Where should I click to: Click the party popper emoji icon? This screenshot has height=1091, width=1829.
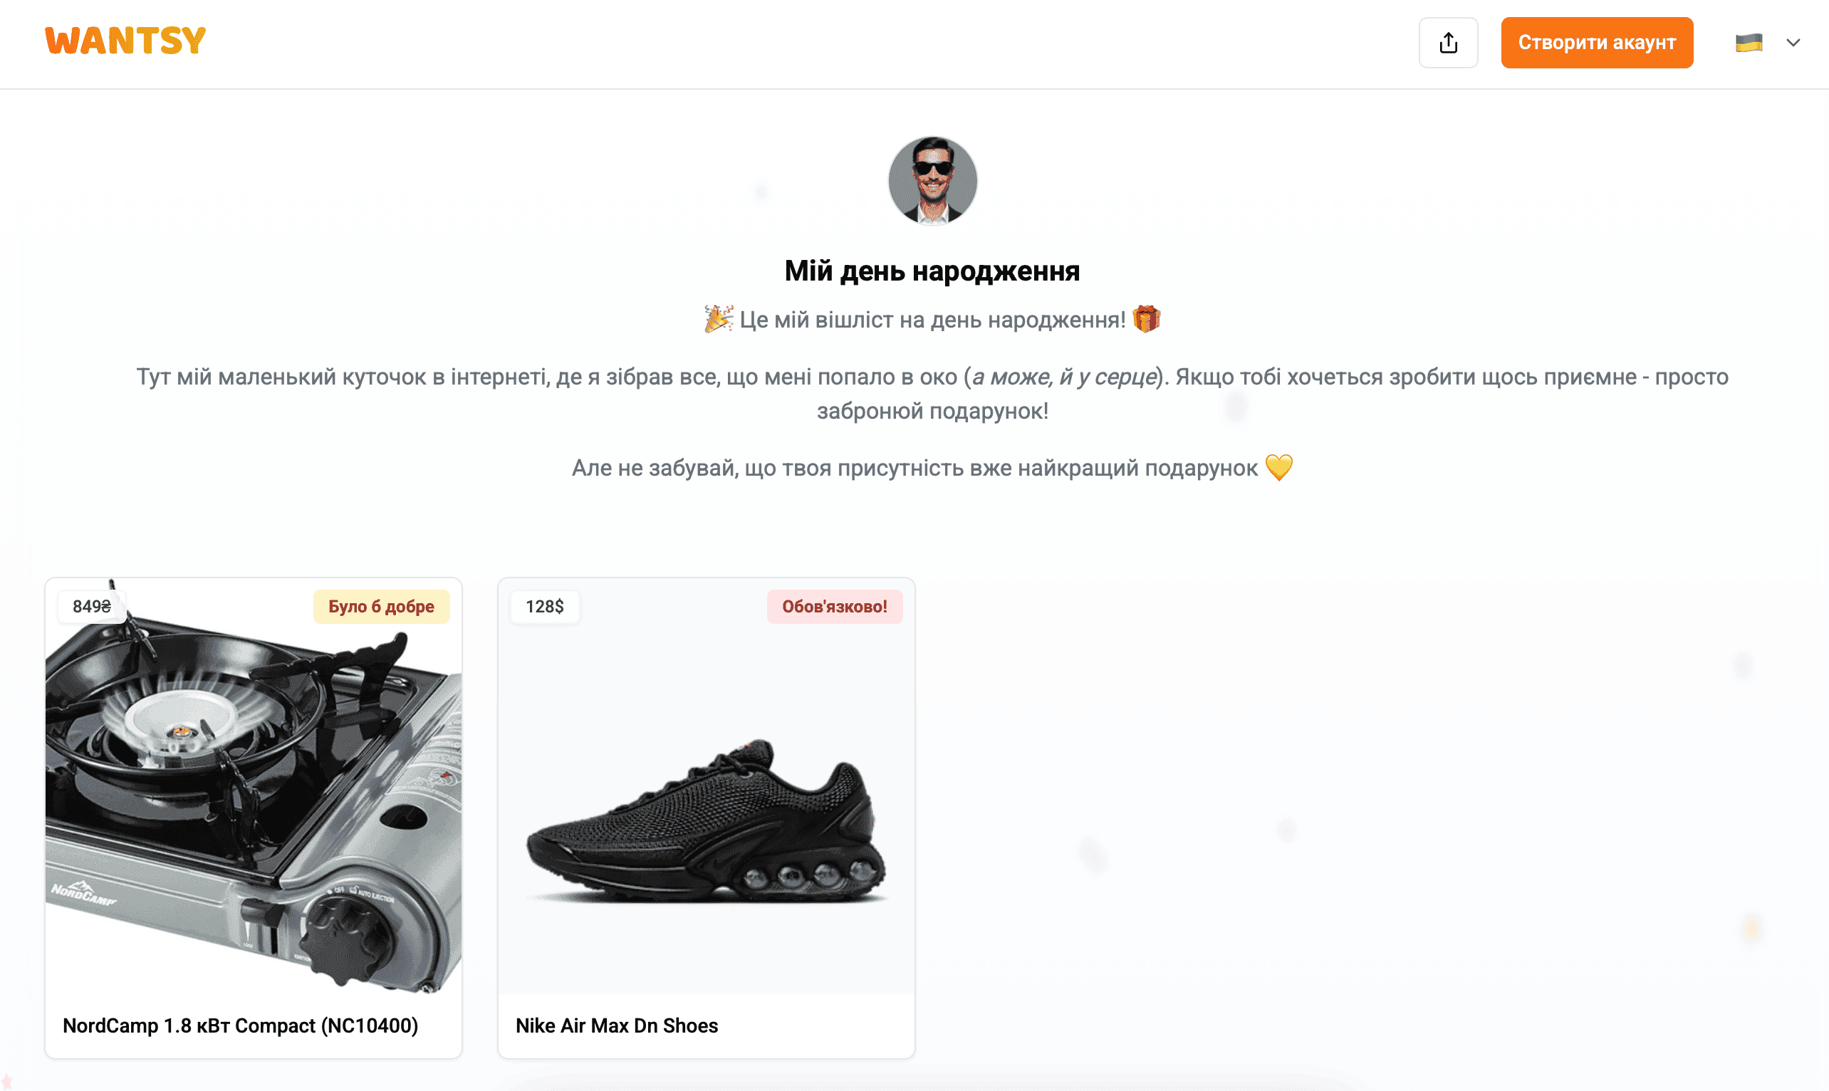tap(718, 319)
